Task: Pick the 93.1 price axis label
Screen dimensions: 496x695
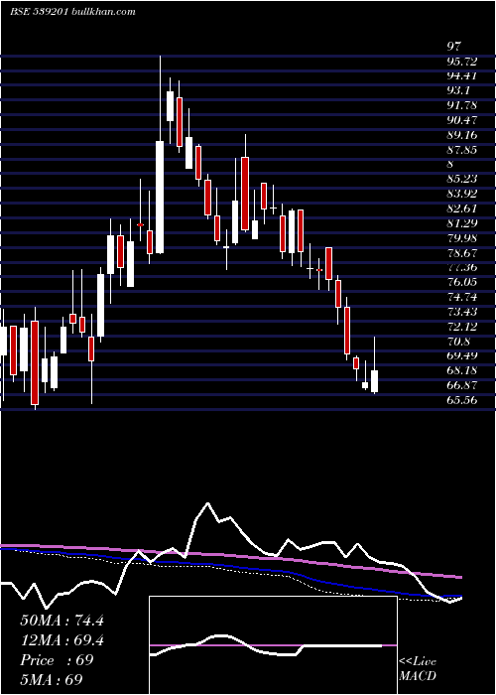Action: click(458, 90)
